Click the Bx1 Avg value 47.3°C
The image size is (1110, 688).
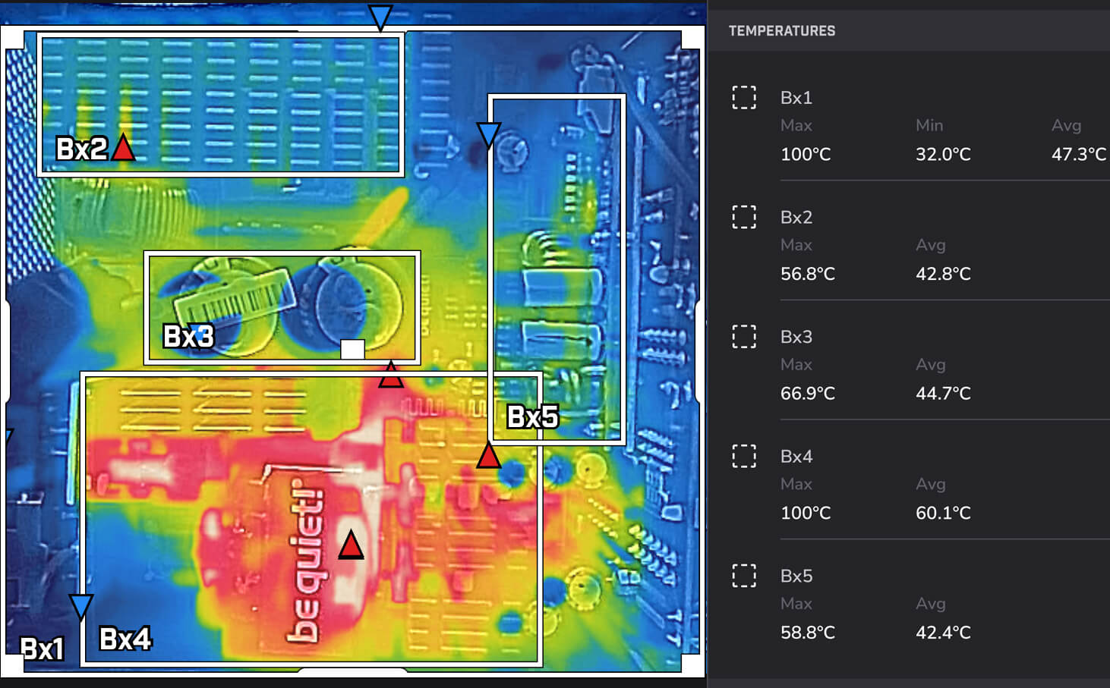1079,155
